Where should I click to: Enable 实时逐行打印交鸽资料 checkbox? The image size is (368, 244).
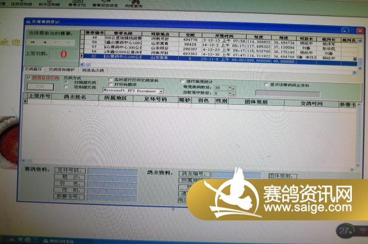(x=110, y=79)
